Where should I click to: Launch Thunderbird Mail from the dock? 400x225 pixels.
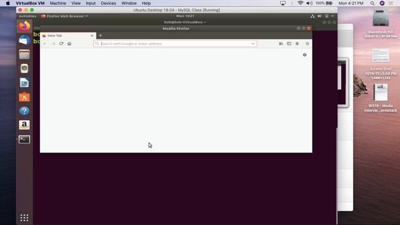tap(24, 40)
